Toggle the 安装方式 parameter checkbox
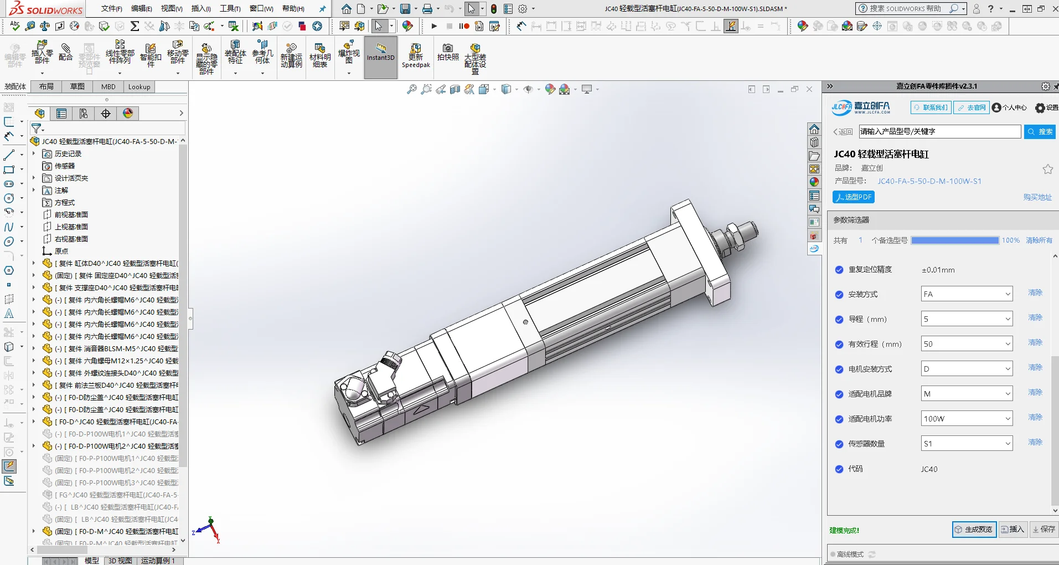Viewport: 1059px width, 565px height. point(839,295)
